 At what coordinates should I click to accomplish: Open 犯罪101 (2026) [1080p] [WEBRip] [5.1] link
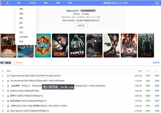(x=26, y=96)
